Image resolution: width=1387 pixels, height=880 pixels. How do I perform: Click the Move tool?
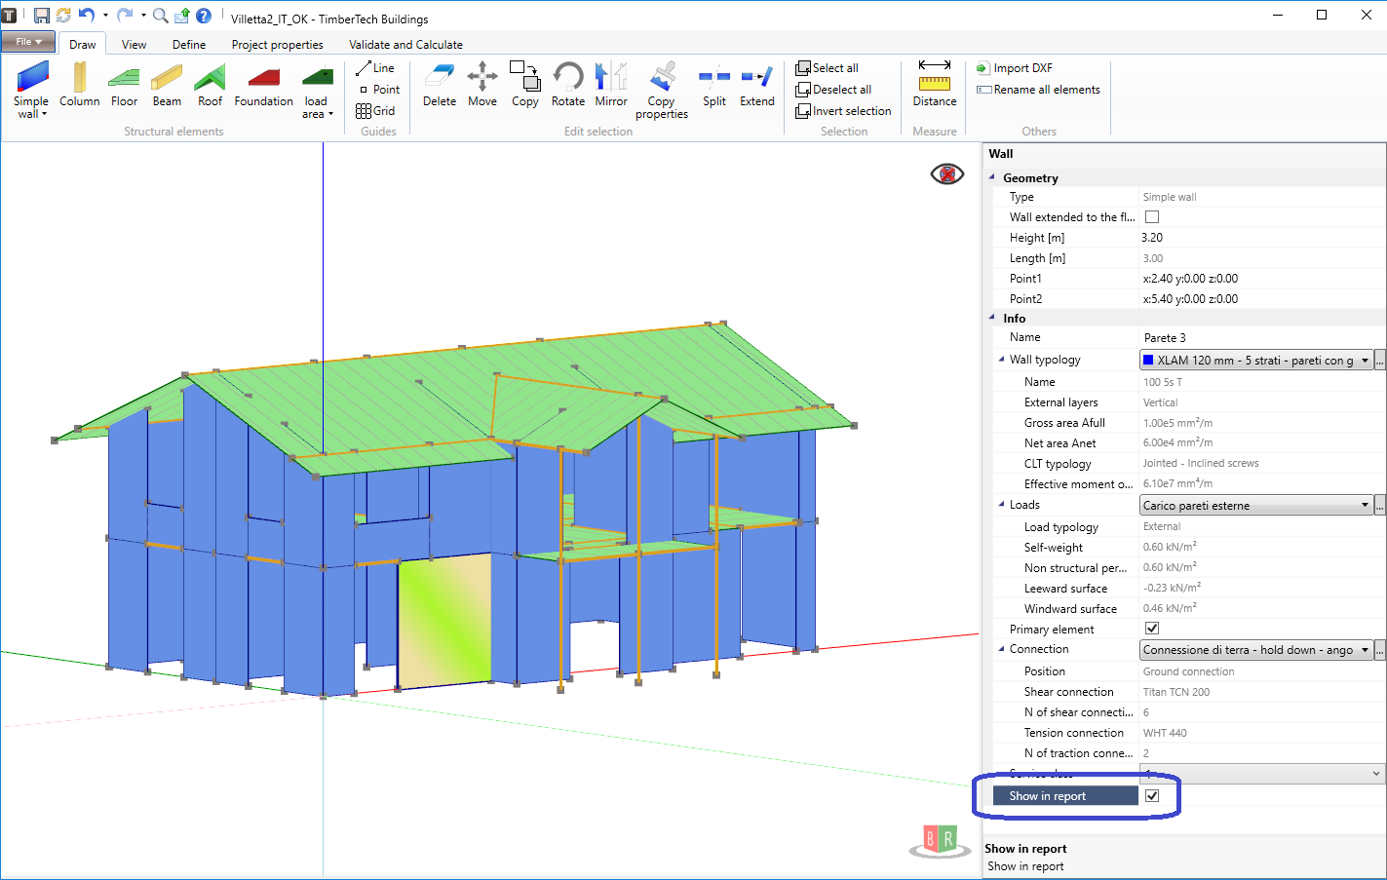click(x=482, y=85)
